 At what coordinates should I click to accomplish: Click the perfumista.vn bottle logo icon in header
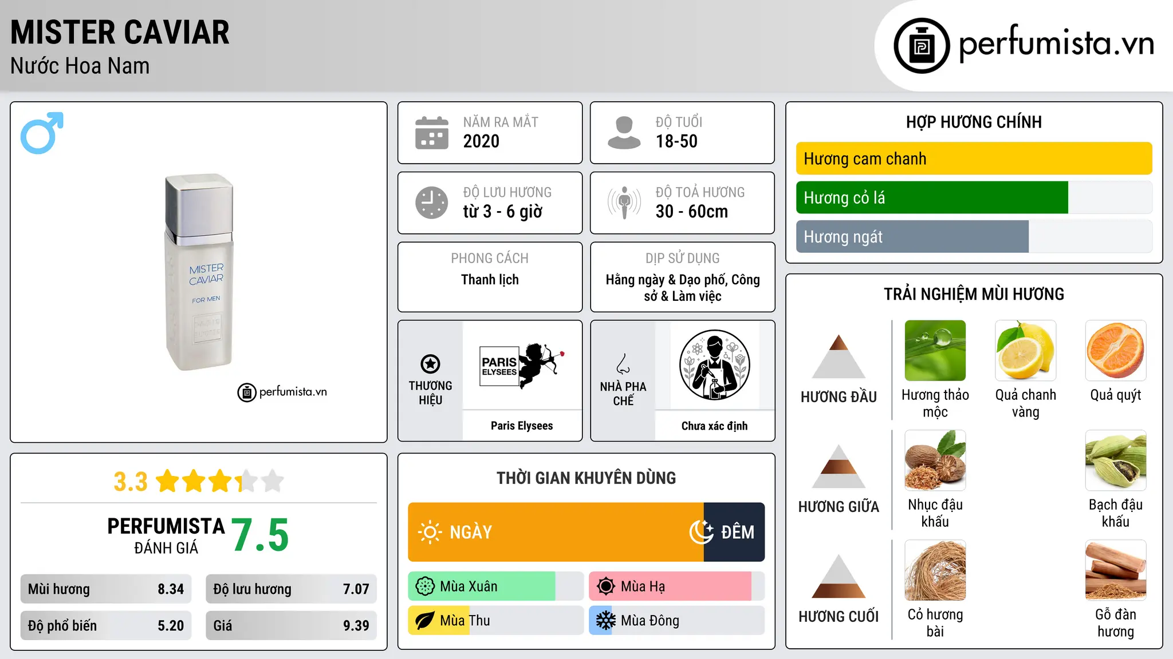coord(922,46)
